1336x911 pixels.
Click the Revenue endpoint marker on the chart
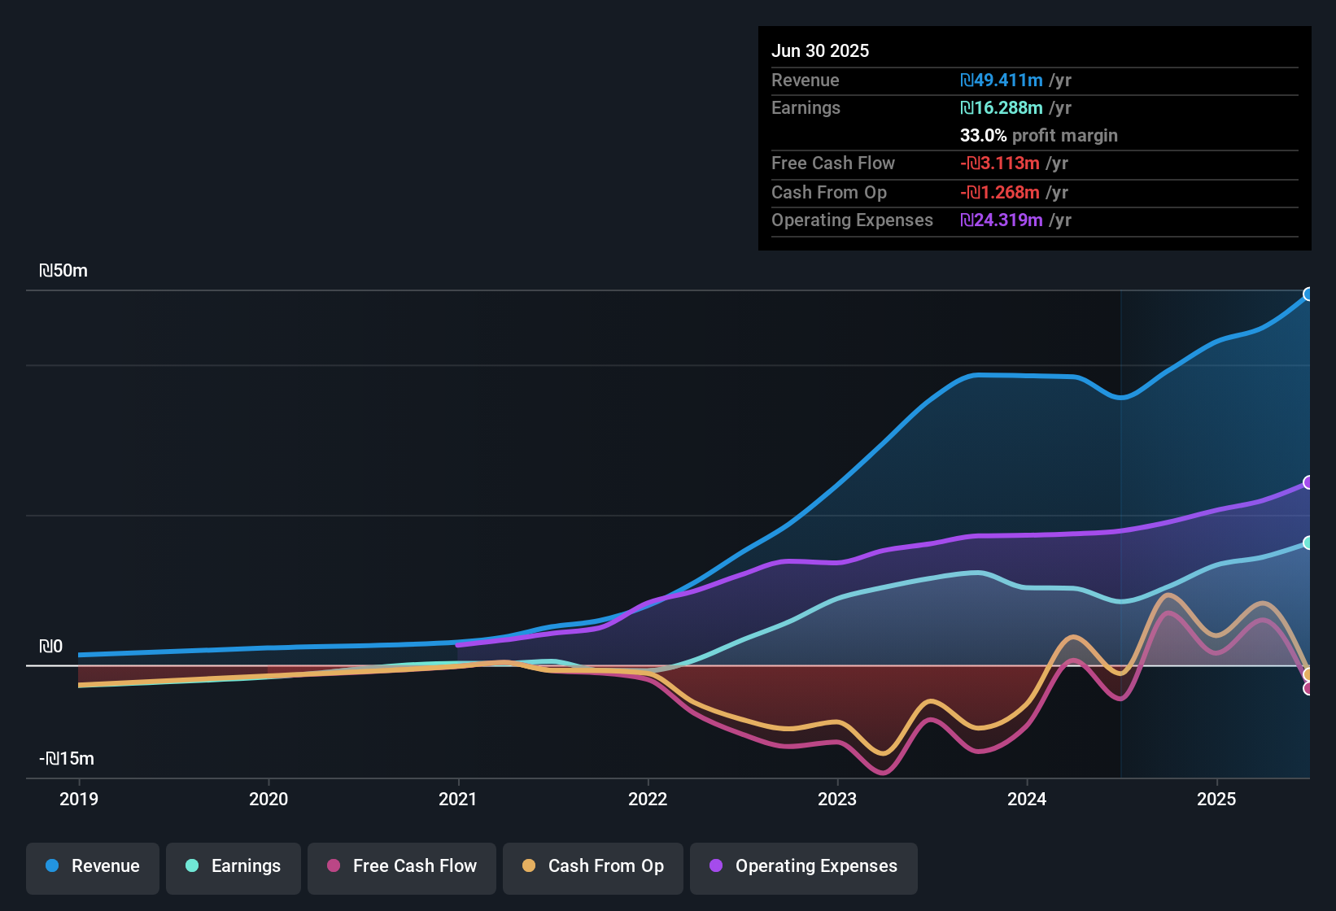(1308, 294)
